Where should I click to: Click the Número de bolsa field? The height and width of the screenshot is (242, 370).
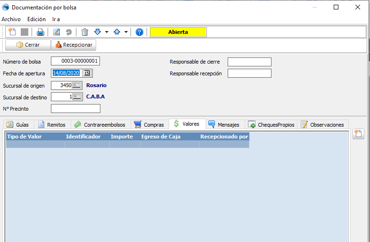pos(75,61)
